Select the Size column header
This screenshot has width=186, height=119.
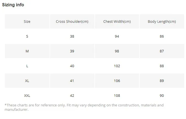pos(27,22)
